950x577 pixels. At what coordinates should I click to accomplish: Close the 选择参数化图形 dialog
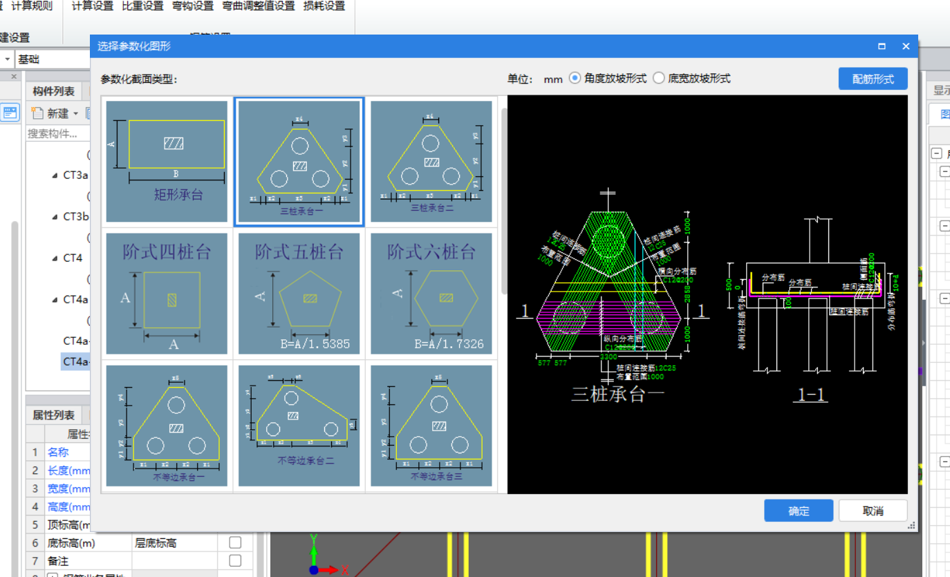click(906, 46)
